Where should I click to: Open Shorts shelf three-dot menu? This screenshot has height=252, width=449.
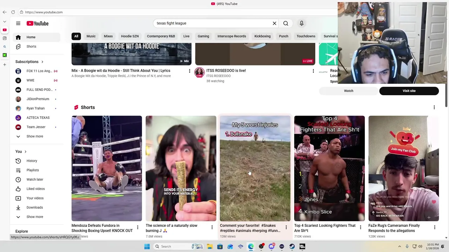434,107
